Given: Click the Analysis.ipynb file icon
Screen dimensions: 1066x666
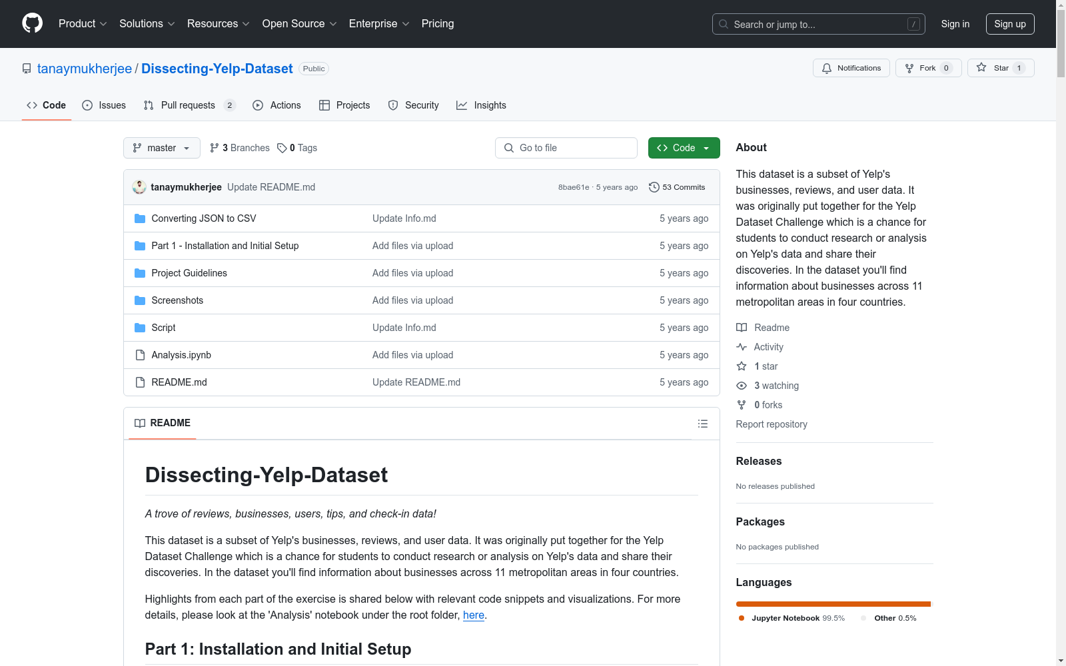Looking at the screenshot, I should pyautogui.click(x=140, y=355).
